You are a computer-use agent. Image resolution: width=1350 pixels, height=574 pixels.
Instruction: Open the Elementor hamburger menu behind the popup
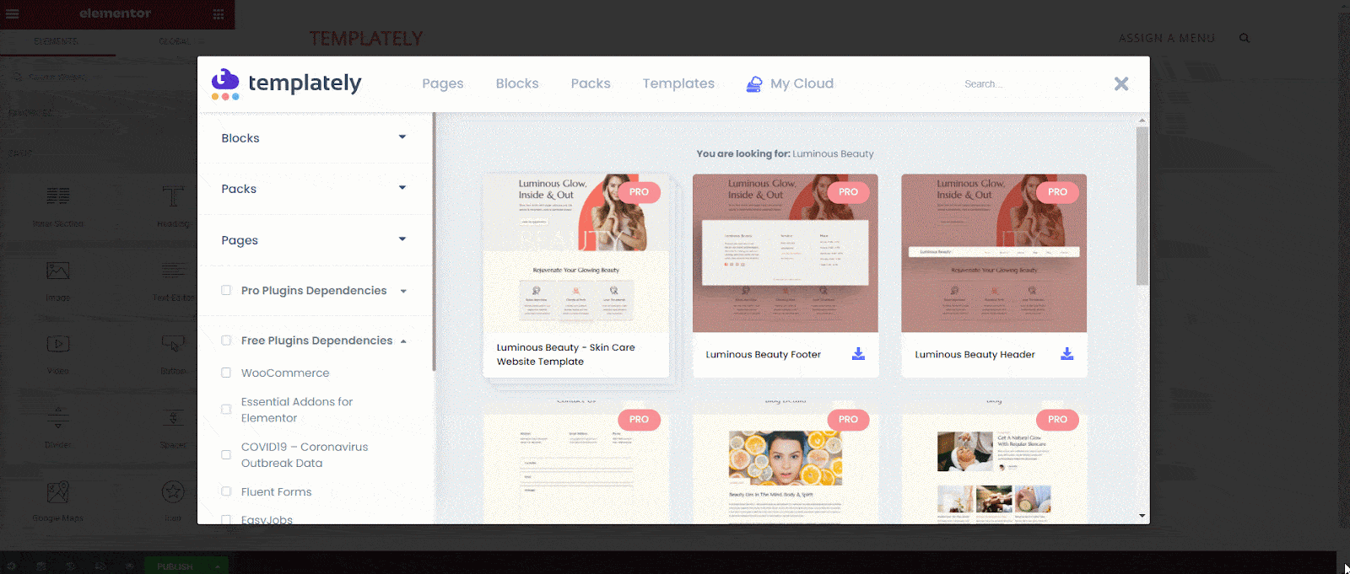[x=12, y=13]
